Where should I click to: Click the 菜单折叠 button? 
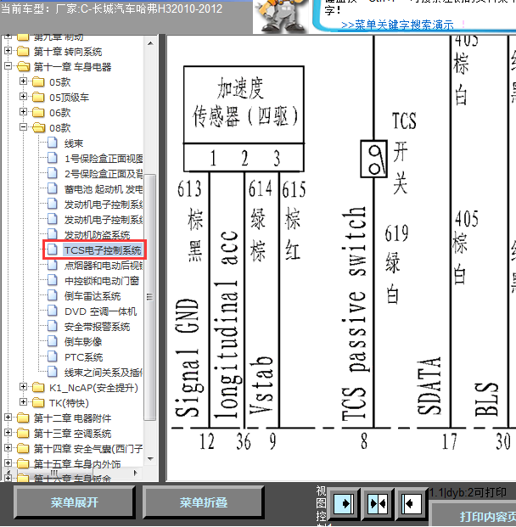click(204, 502)
